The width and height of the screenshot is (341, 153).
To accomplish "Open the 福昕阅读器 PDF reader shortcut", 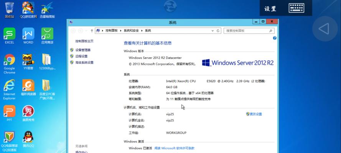I will pos(28,88).
